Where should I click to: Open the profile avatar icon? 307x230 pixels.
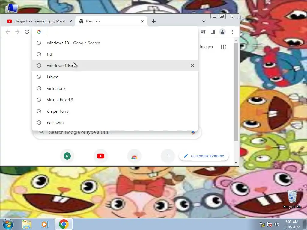click(222, 32)
